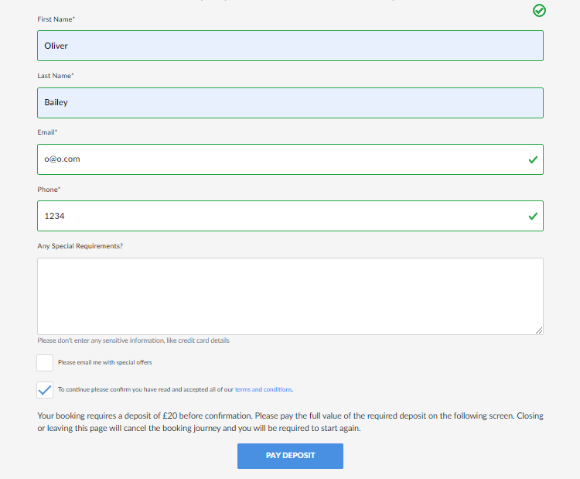This screenshot has width=580, height=479.
Task: Click the 'Any Special Requirements?' label
Action: pyautogui.click(x=80, y=246)
